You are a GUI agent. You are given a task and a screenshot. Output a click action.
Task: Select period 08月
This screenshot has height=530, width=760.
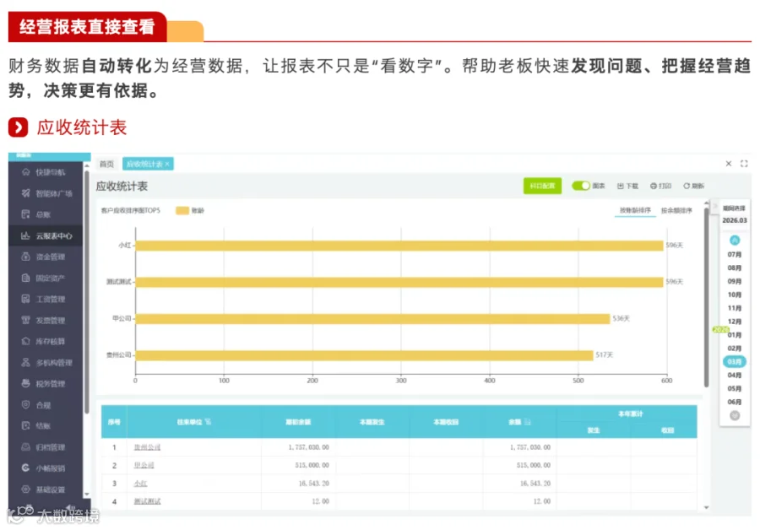click(x=735, y=268)
